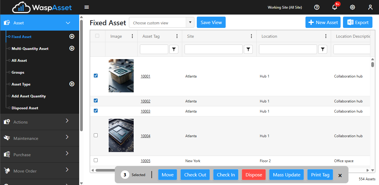Click Working Site (All Site) selector
The width and height of the screenshot is (379, 185).
click(285, 7)
